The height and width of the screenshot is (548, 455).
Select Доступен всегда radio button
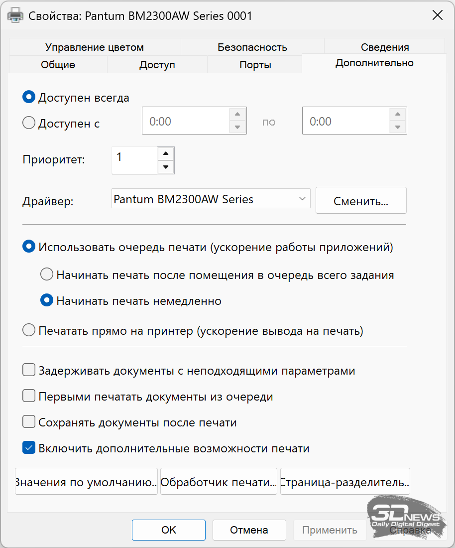click(29, 98)
